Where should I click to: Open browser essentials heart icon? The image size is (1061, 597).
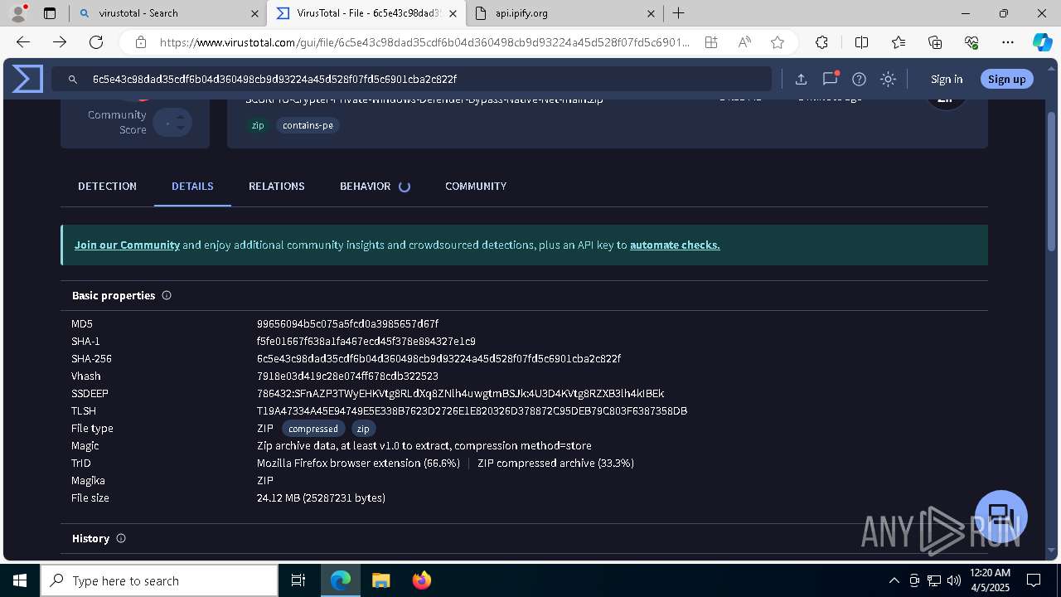(971, 42)
